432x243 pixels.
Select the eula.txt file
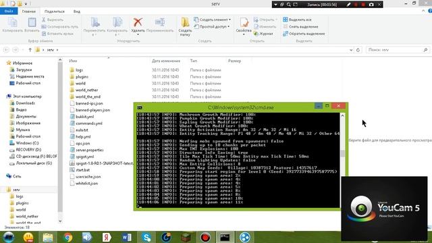tap(82, 130)
